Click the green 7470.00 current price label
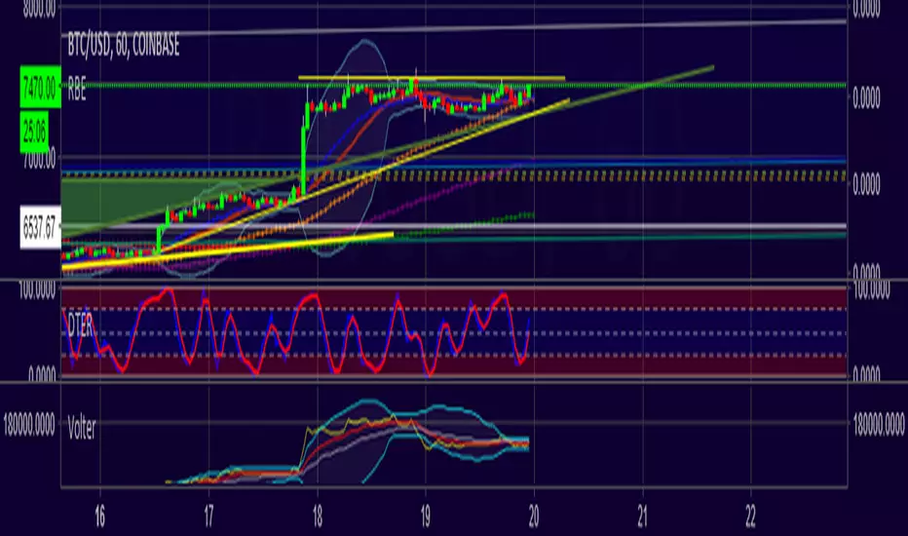 [40, 87]
